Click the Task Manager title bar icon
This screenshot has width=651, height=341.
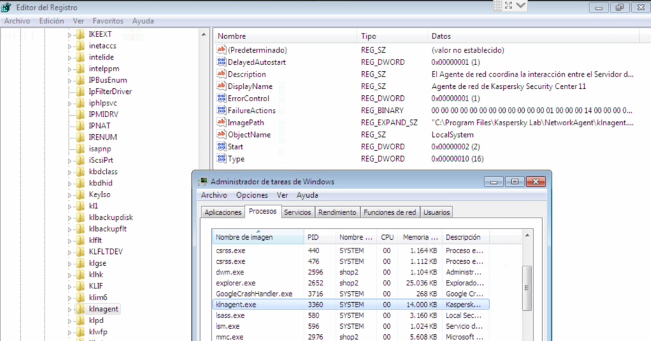203,181
